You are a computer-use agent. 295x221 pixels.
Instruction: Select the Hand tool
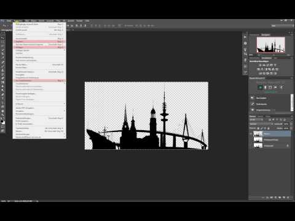point(2,110)
